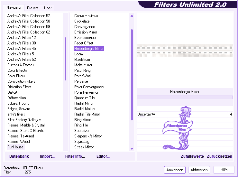The width and height of the screenshot is (238, 177).
Task: Choose the PatchWork filter
Action: coord(83,76)
